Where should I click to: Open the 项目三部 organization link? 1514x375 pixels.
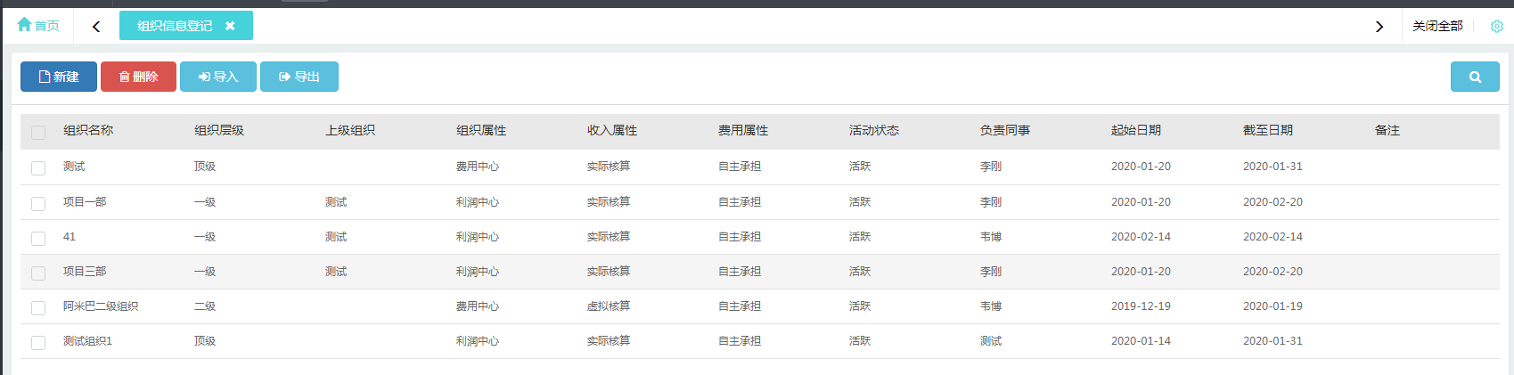tap(85, 272)
